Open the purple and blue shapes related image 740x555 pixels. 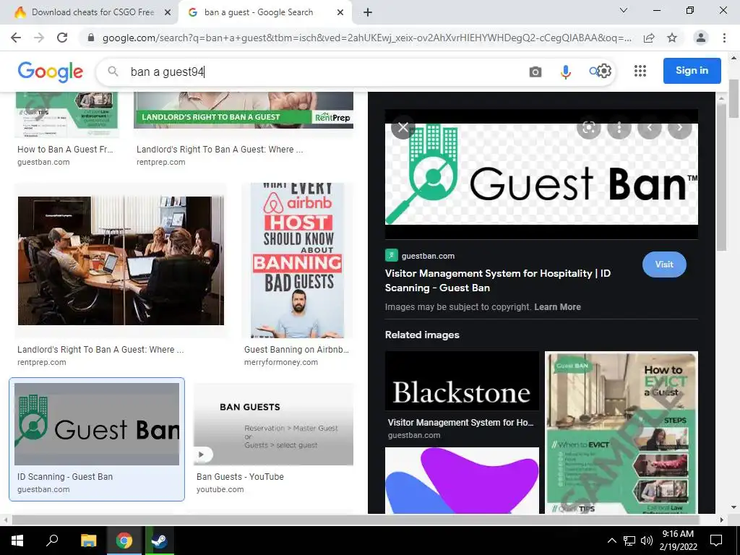coord(462,481)
